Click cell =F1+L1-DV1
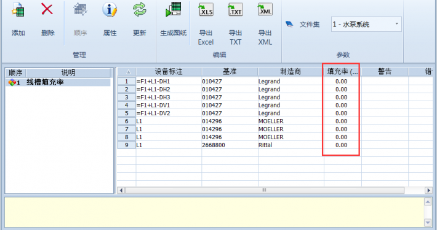 [169, 105]
